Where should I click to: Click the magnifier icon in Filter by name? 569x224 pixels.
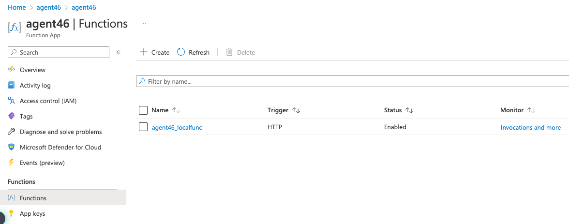(x=142, y=81)
